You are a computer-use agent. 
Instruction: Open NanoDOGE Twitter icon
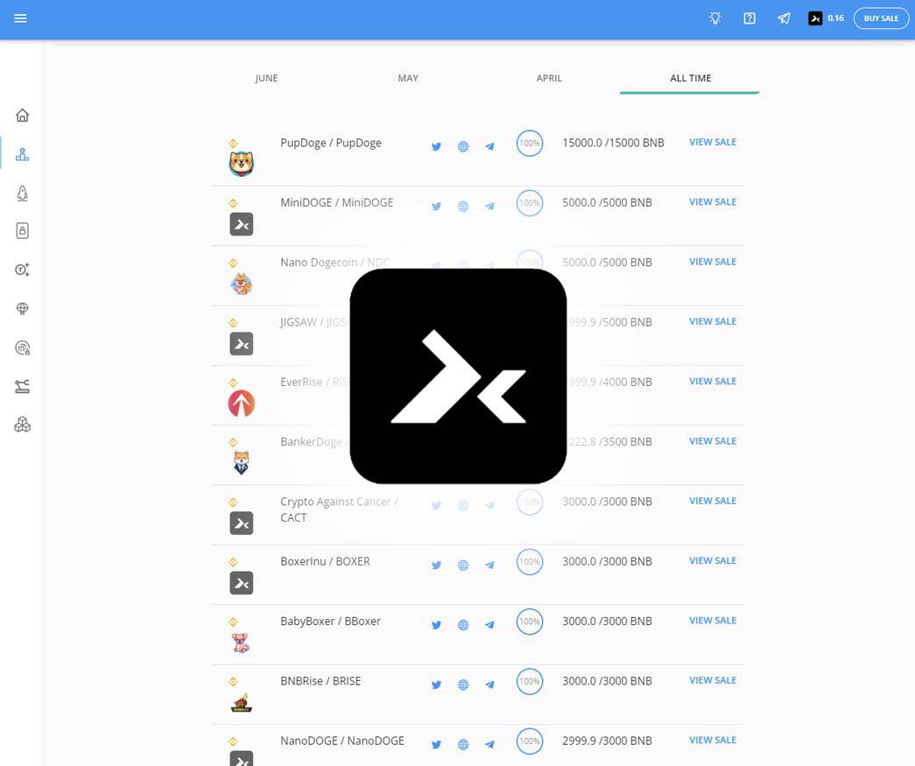pyautogui.click(x=437, y=744)
